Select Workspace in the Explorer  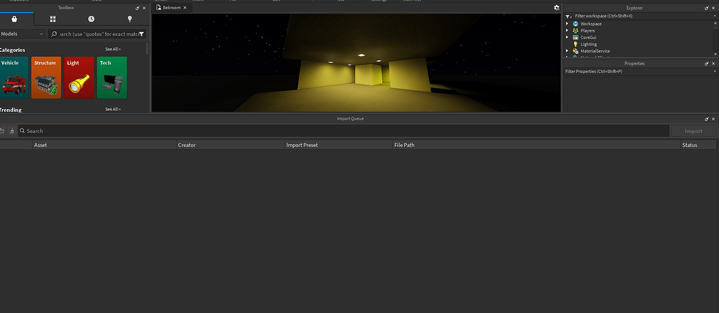point(590,24)
